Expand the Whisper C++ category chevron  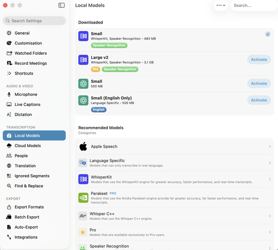(270, 216)
